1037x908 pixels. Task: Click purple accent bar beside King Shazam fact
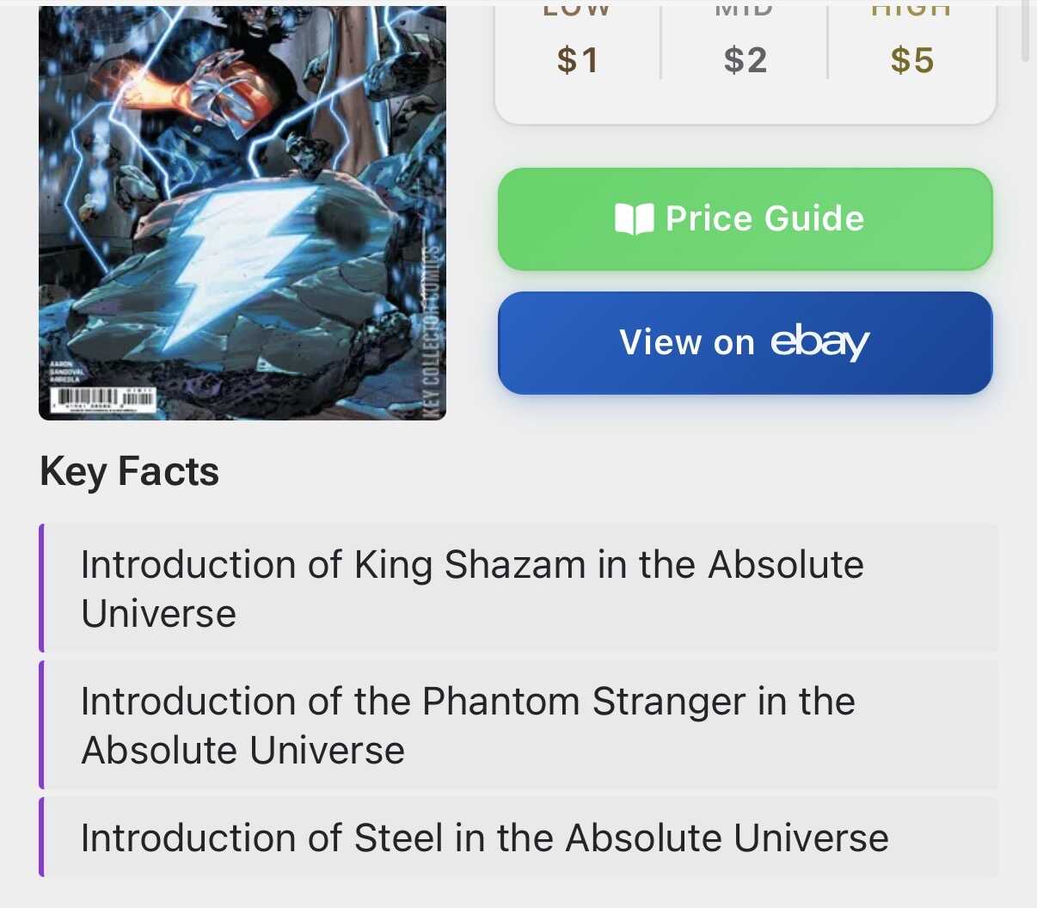41,588
